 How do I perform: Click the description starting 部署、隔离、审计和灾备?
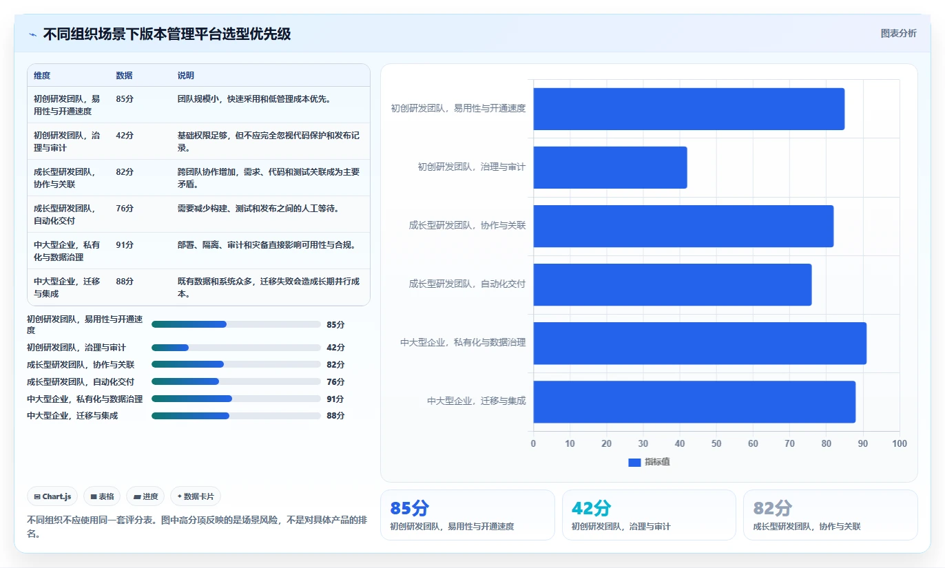click(x=267, y=245)
